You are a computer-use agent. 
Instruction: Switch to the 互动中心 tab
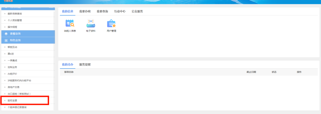(120, 12)
